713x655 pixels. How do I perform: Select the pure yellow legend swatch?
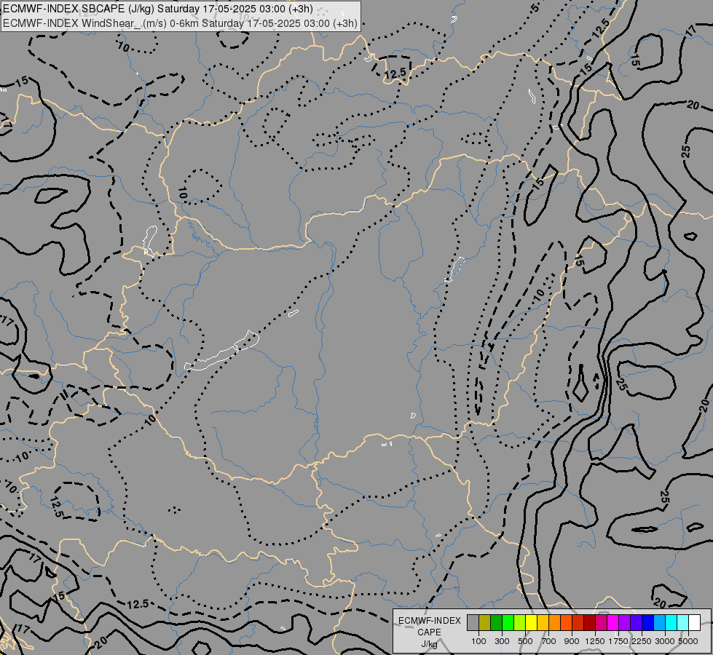pyautogui.click(x=531, y=623)
